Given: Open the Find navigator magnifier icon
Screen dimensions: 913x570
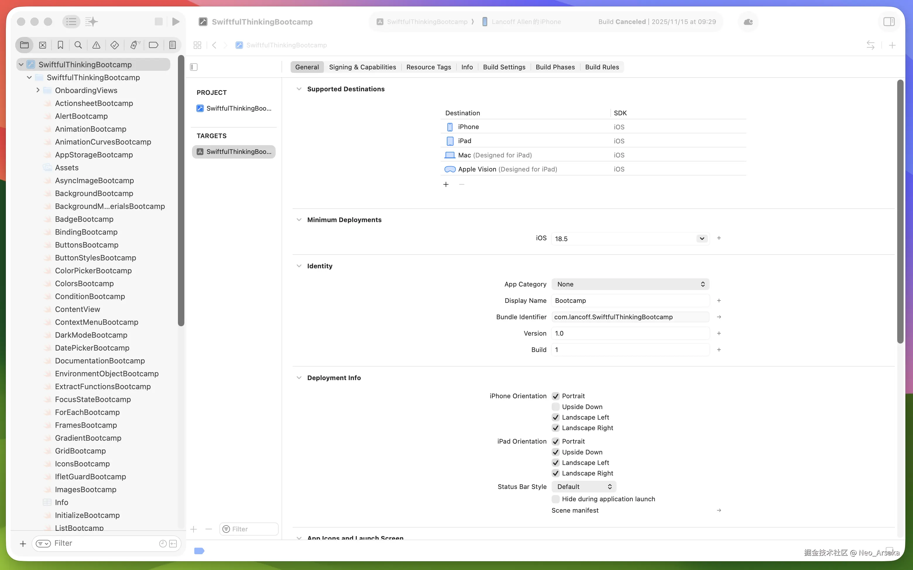Looking at the screenshot, I should point(78,45).
